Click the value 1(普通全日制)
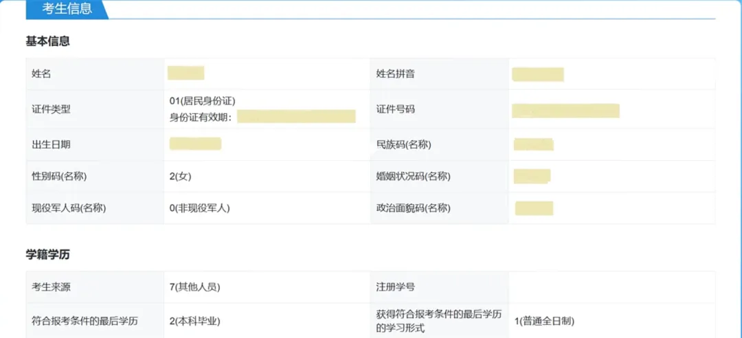The width and height of the screenshot is (742, 338). 544,321
